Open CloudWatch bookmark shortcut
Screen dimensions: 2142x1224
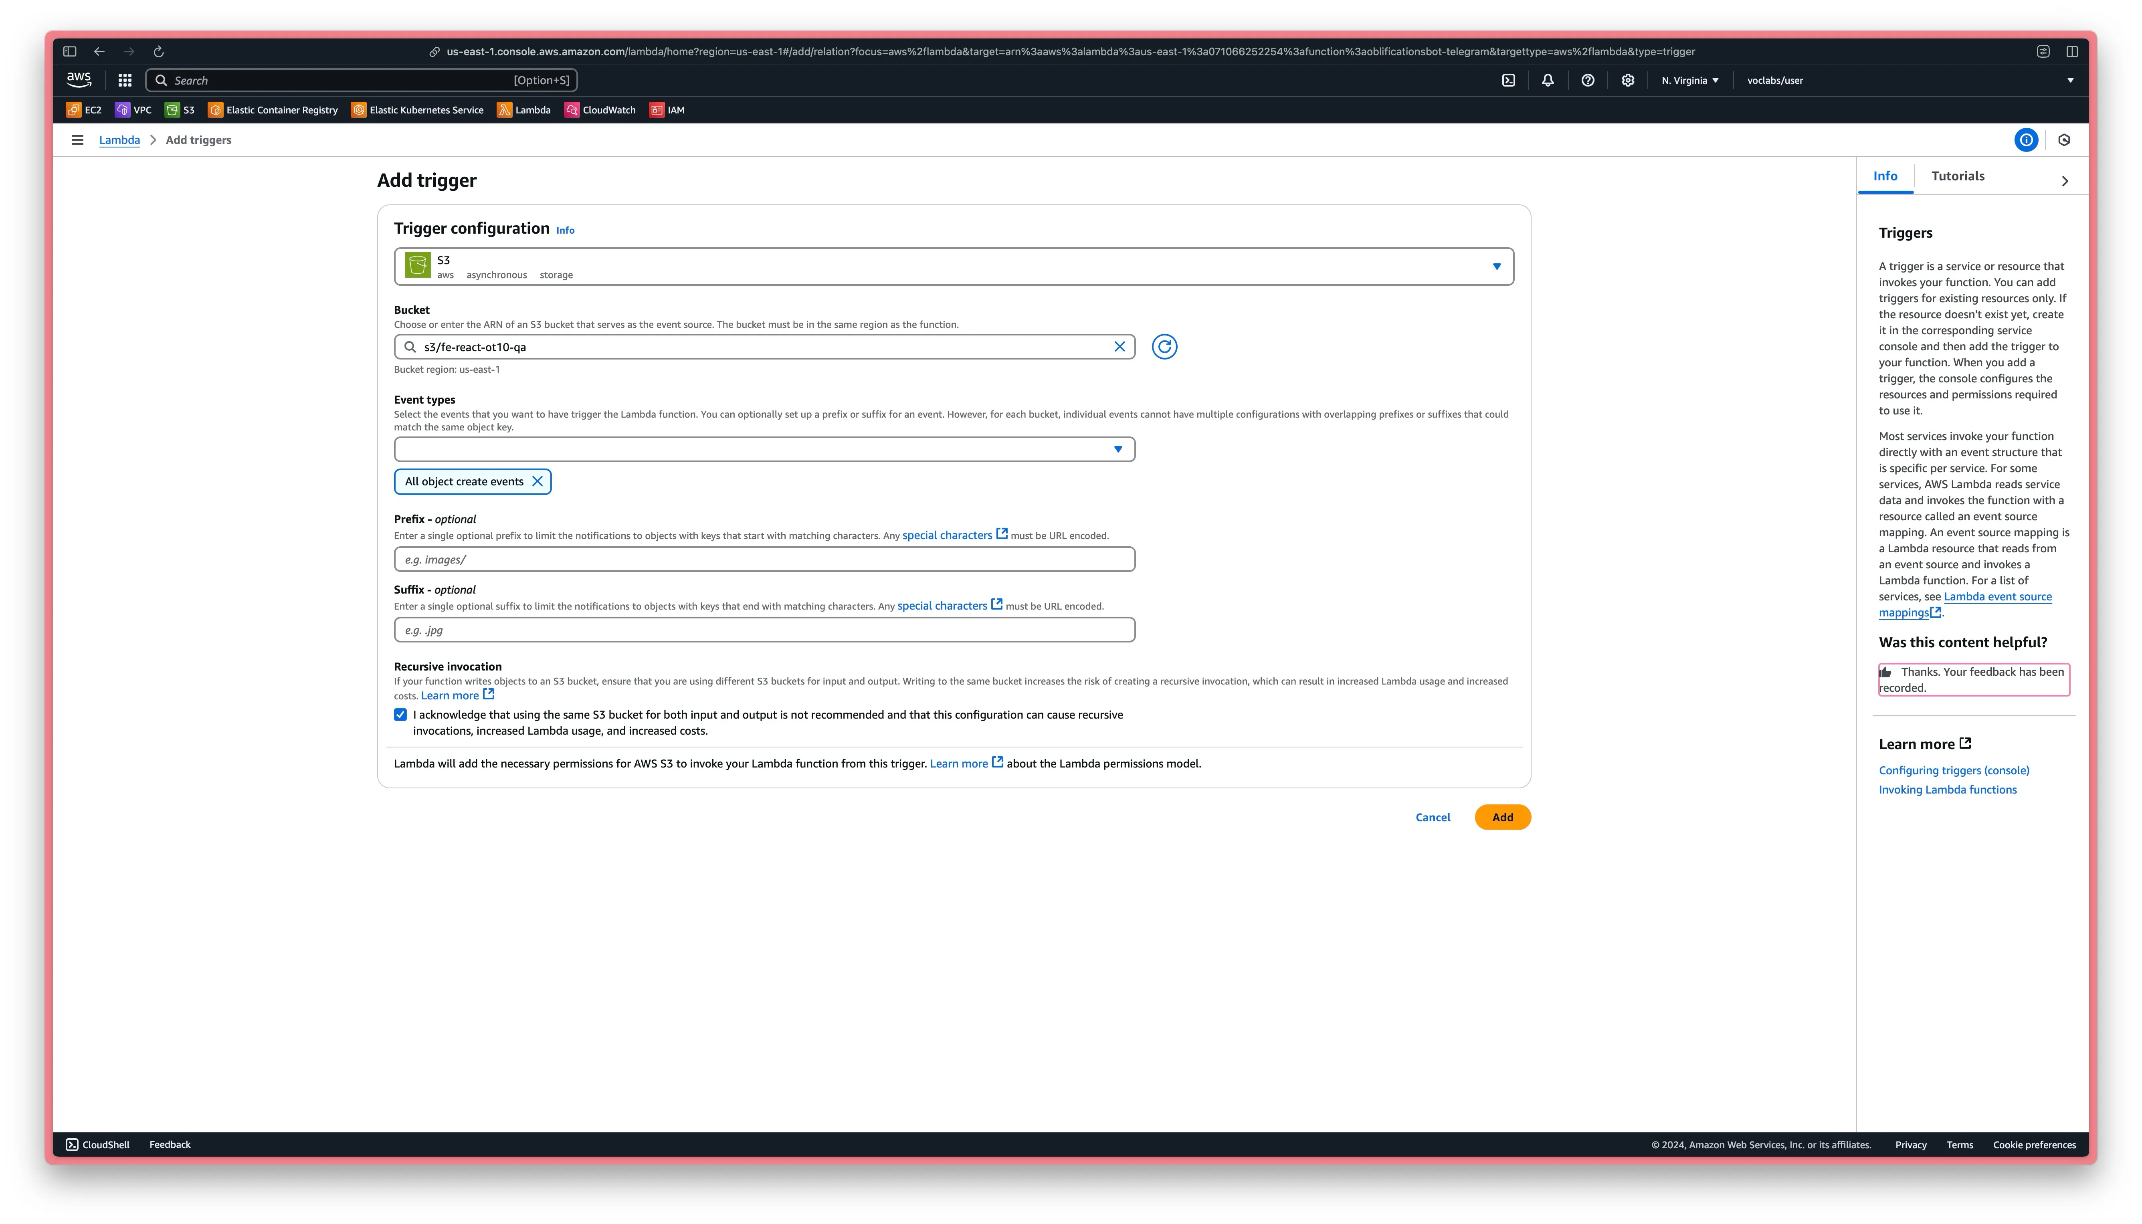tap(600, 110)
